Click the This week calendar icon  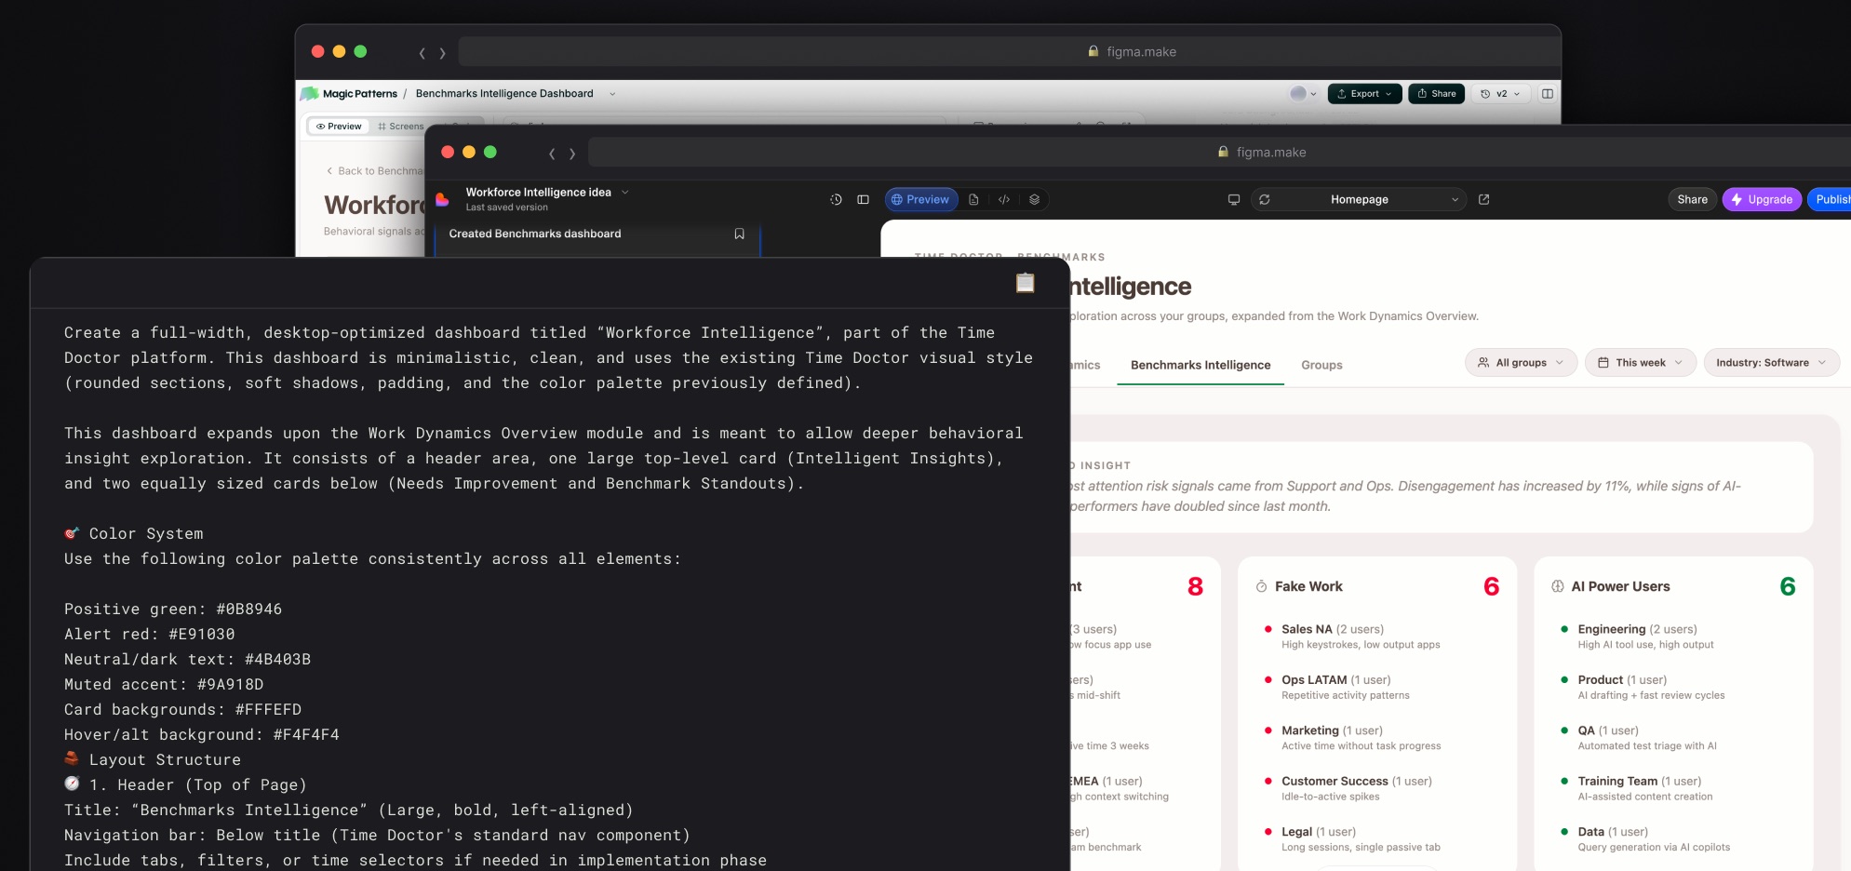tap(1603, 363)
